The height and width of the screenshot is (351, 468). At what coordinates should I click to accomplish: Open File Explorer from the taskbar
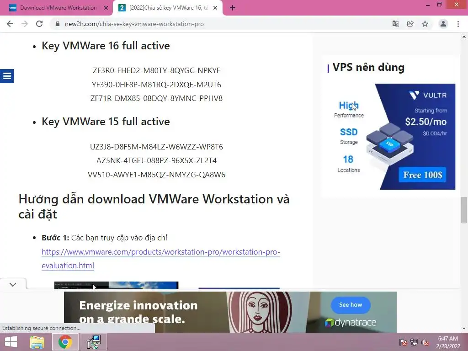pyautogui.click(x=37, y=342)
